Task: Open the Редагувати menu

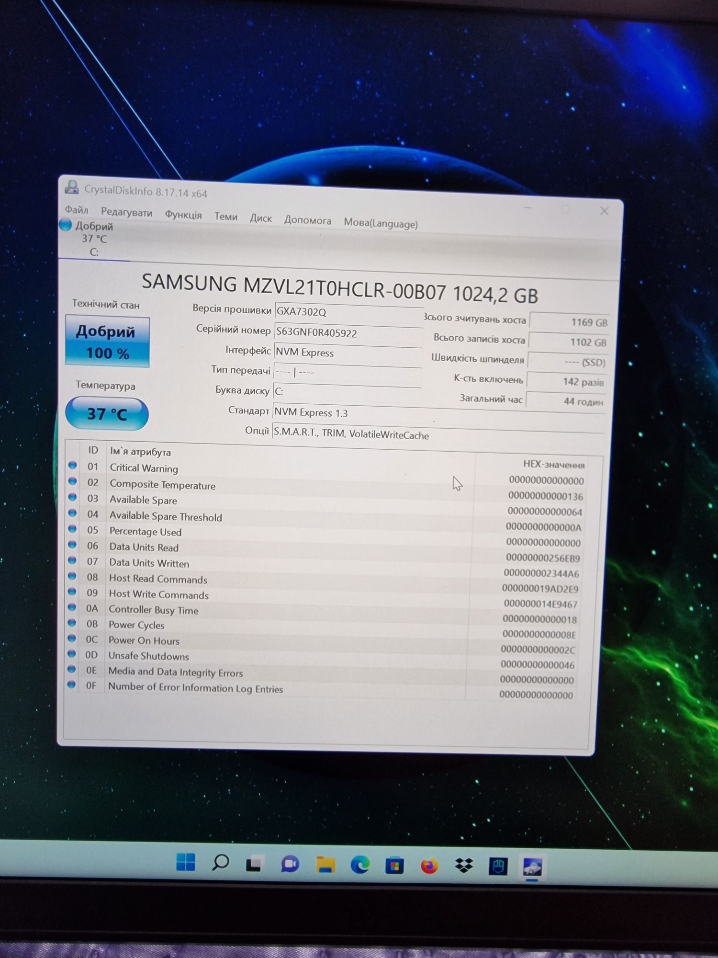Action: click(126, 212)
